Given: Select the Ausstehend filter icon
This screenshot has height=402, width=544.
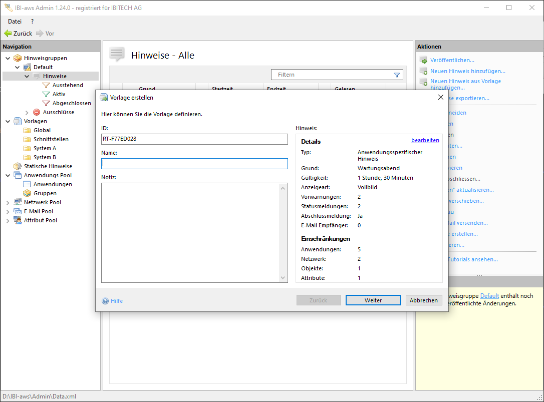Looking at the screenshot, I should point(46,85).
